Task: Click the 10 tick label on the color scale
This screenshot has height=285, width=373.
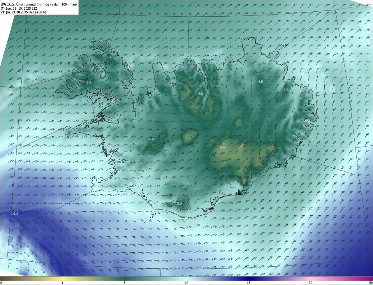Action: tap(186, 283)
